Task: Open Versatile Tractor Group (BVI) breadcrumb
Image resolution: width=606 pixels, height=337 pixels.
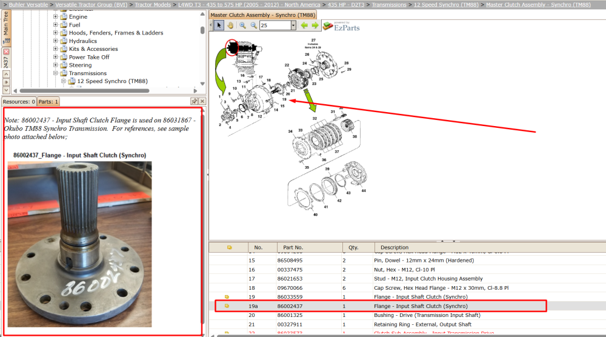Action: click(x=92, y=5)
